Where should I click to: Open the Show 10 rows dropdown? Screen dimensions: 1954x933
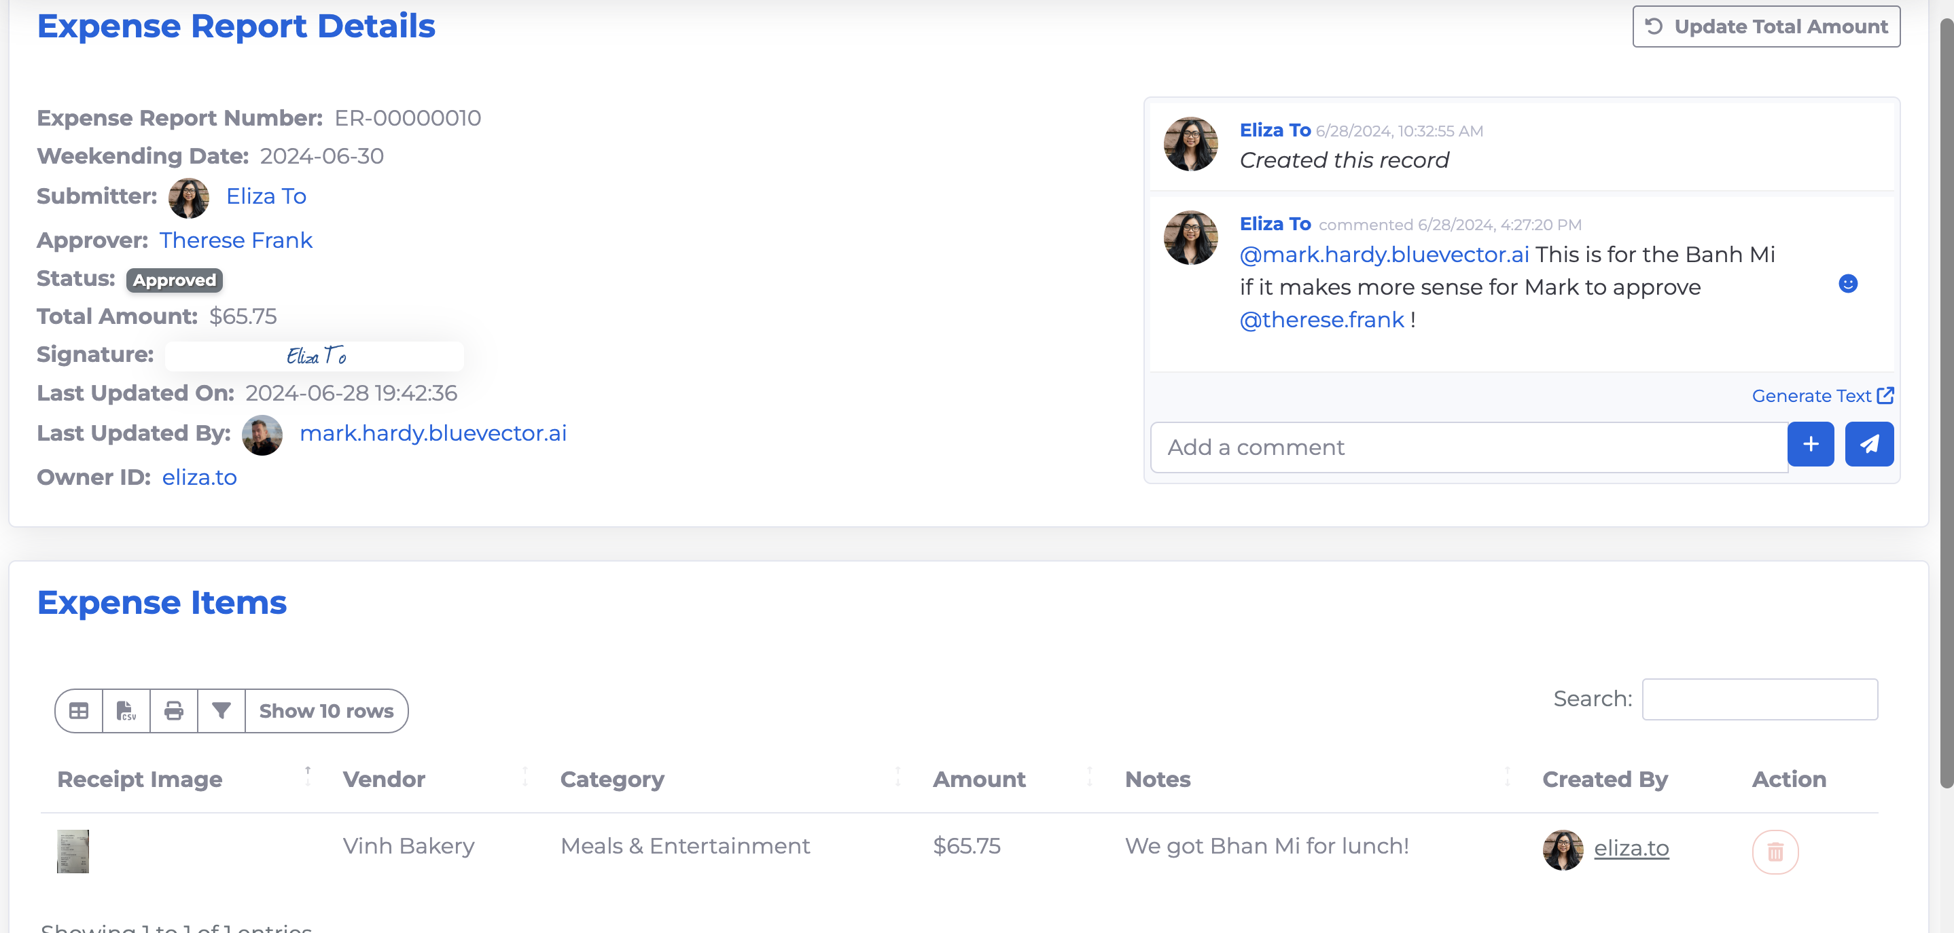pyautogui.click(x=326, y=710)
